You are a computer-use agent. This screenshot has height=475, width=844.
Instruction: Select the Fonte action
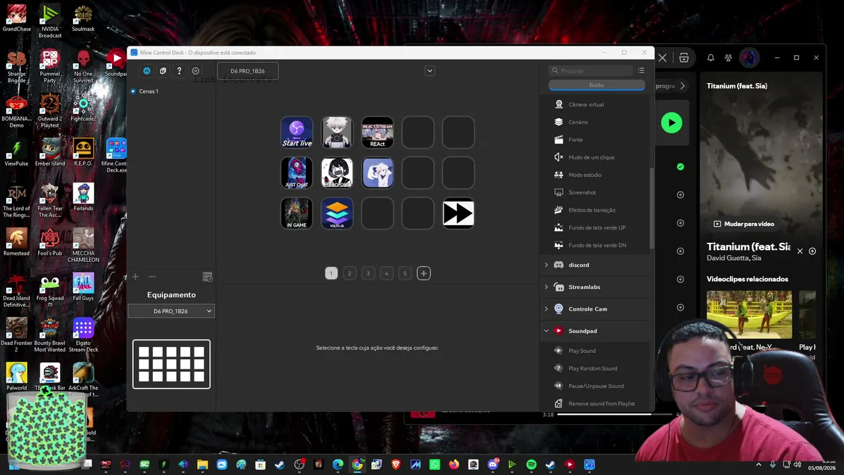(595, 140)
